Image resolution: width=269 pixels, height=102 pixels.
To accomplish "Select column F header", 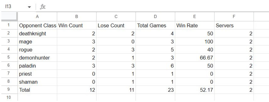I will point(234,17).
